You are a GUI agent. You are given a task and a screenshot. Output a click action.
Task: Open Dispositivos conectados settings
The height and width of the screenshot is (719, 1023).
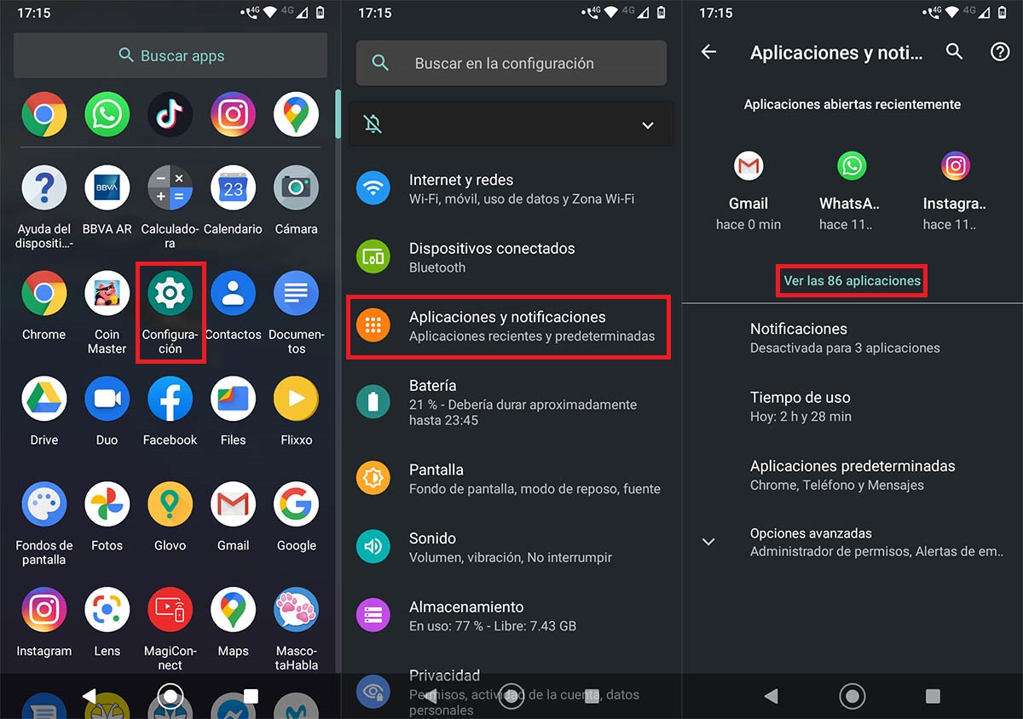[511, 256]
